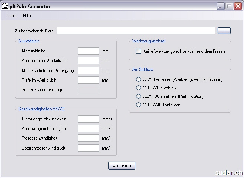The image size is (244, 178).
Task: Click the Materialdicke input field
Action: pyautogui.click(x=88, y=51)
